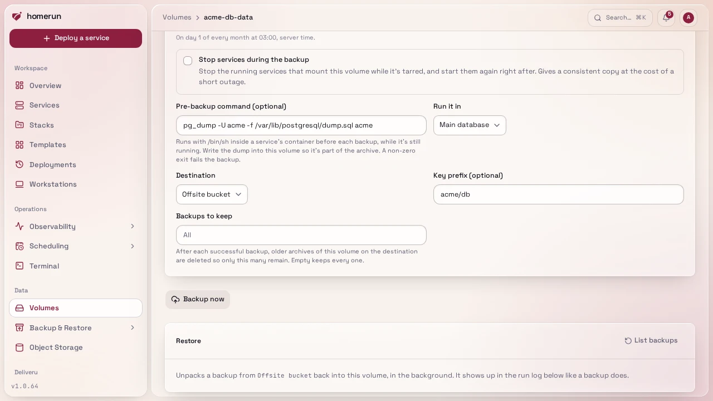Open notifications bell with 5 badge
Viewport: 713px width, 401px height.
point(666,17)
